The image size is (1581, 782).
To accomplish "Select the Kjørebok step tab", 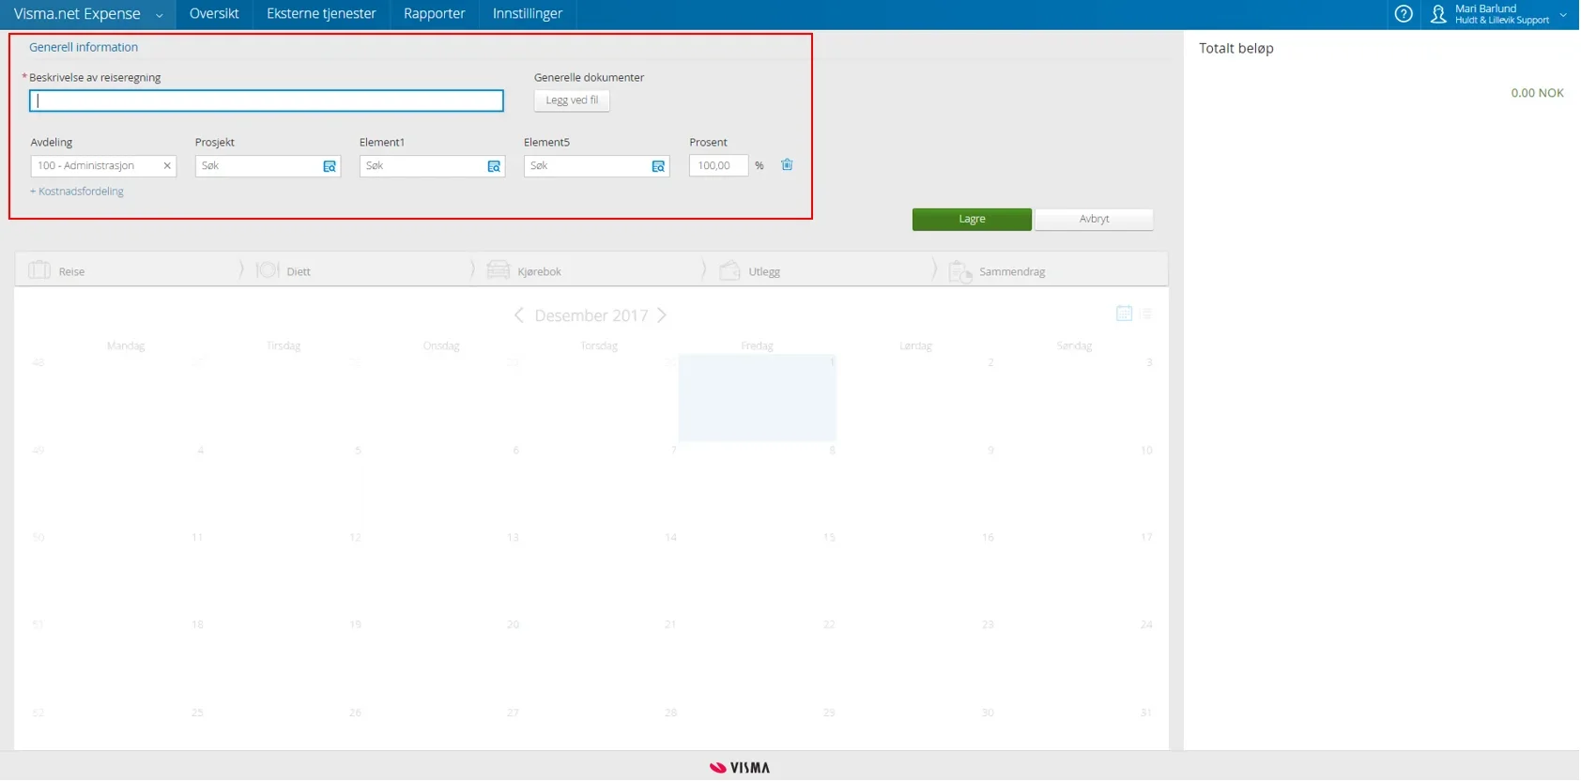I will coord(539,271).
